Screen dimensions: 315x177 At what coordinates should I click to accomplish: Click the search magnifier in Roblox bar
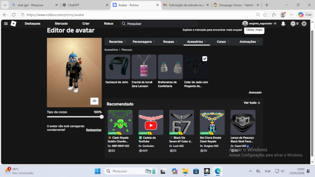(124, 24)
